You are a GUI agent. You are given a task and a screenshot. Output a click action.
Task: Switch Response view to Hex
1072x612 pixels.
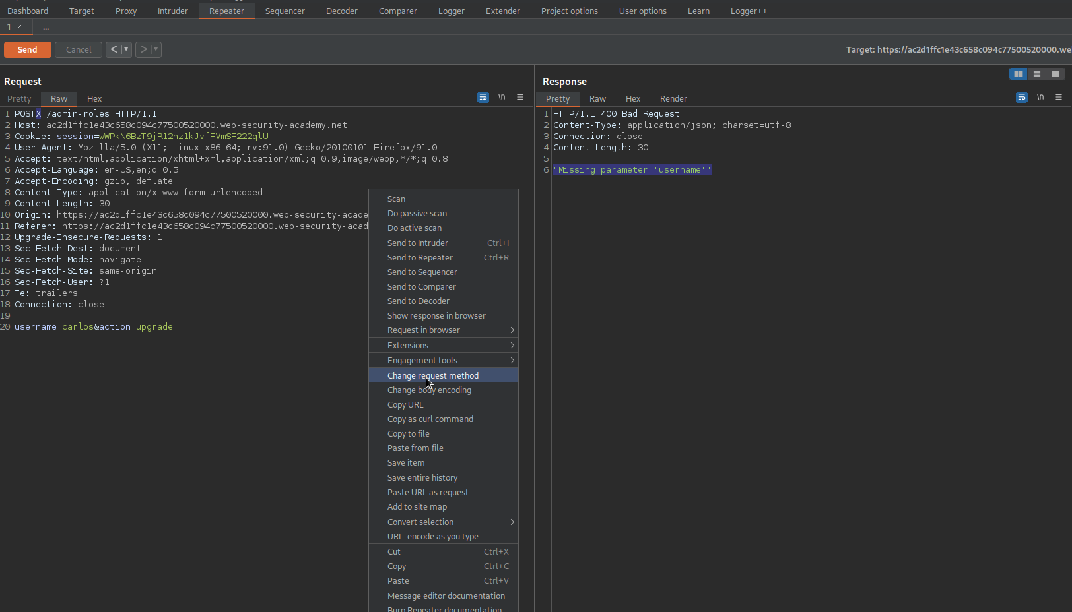tap(633, 98)
